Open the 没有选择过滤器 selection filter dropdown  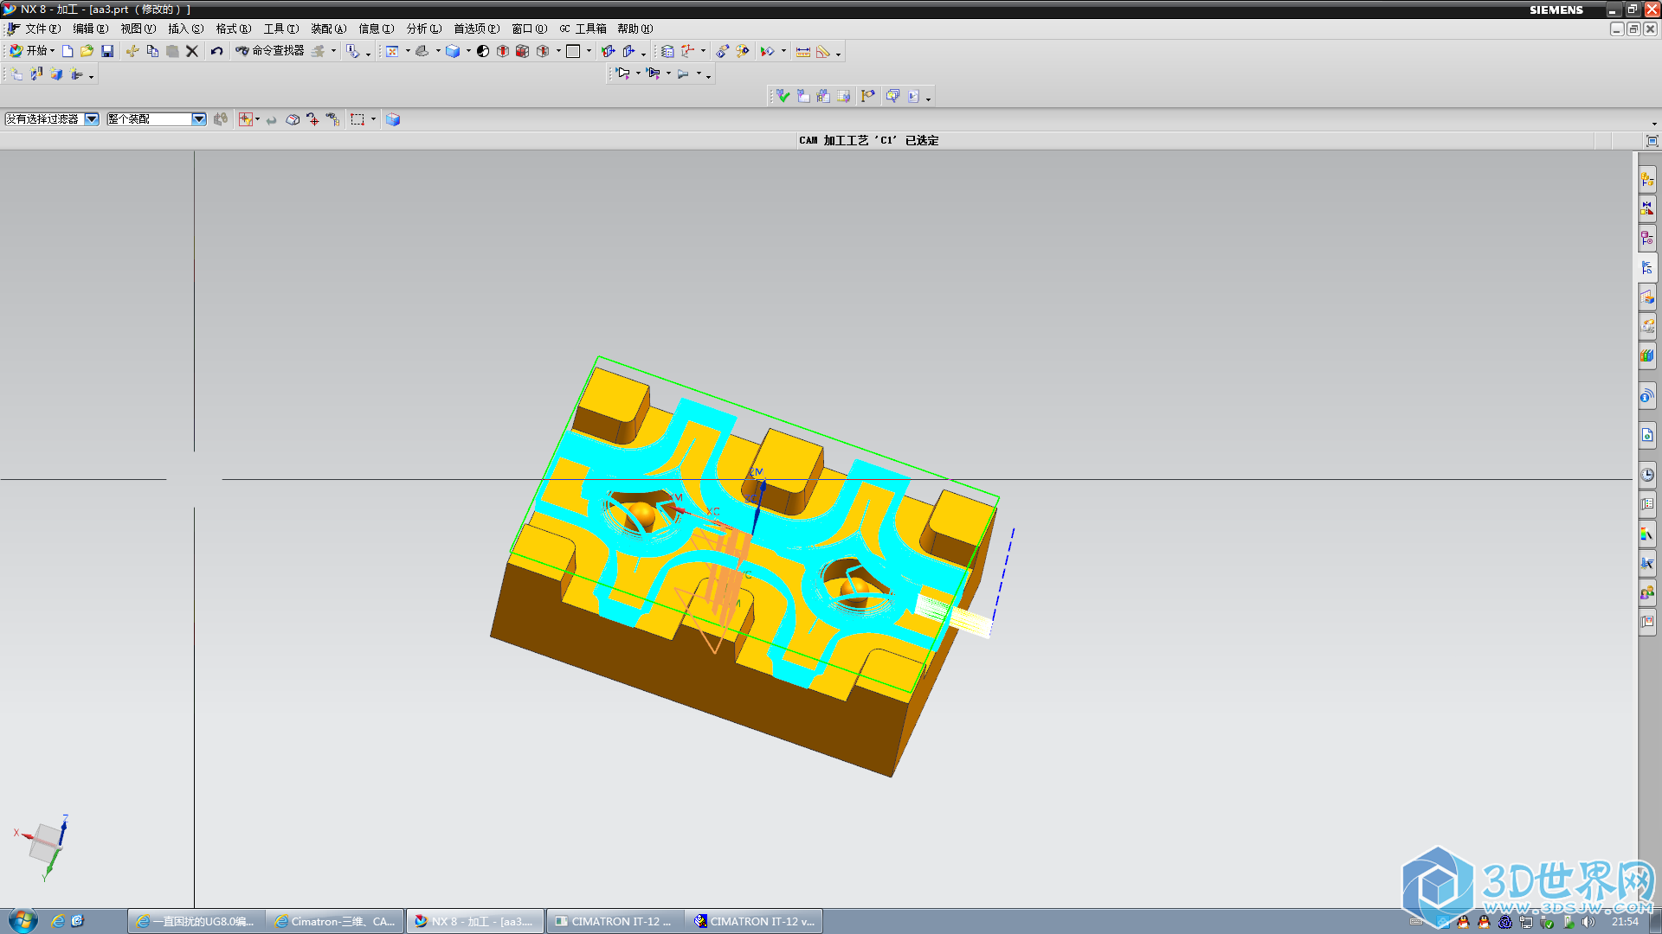91,119
